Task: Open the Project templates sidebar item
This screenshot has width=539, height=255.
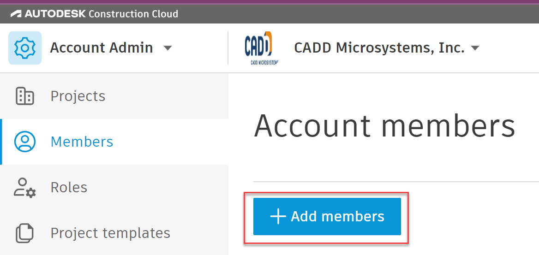Action: [x=110, y=233]
